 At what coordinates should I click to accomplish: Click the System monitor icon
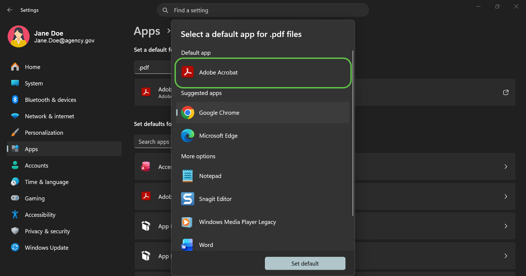click(15, 83)
